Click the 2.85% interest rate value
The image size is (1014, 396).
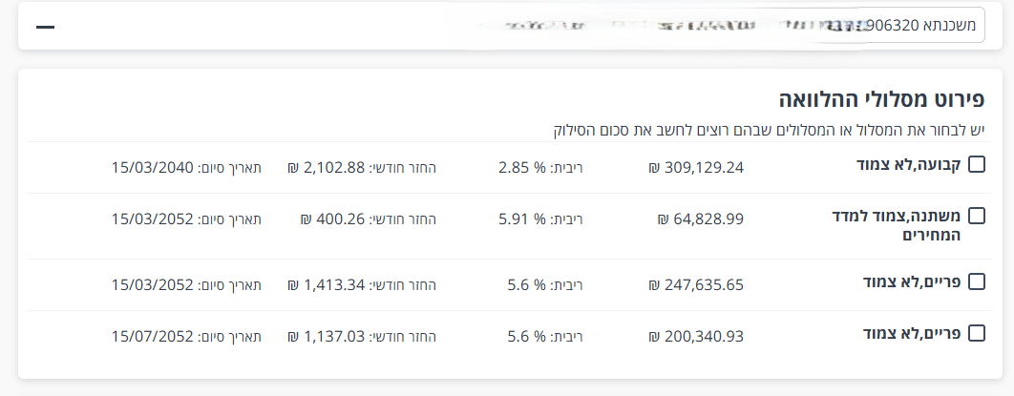pos(521,168)
